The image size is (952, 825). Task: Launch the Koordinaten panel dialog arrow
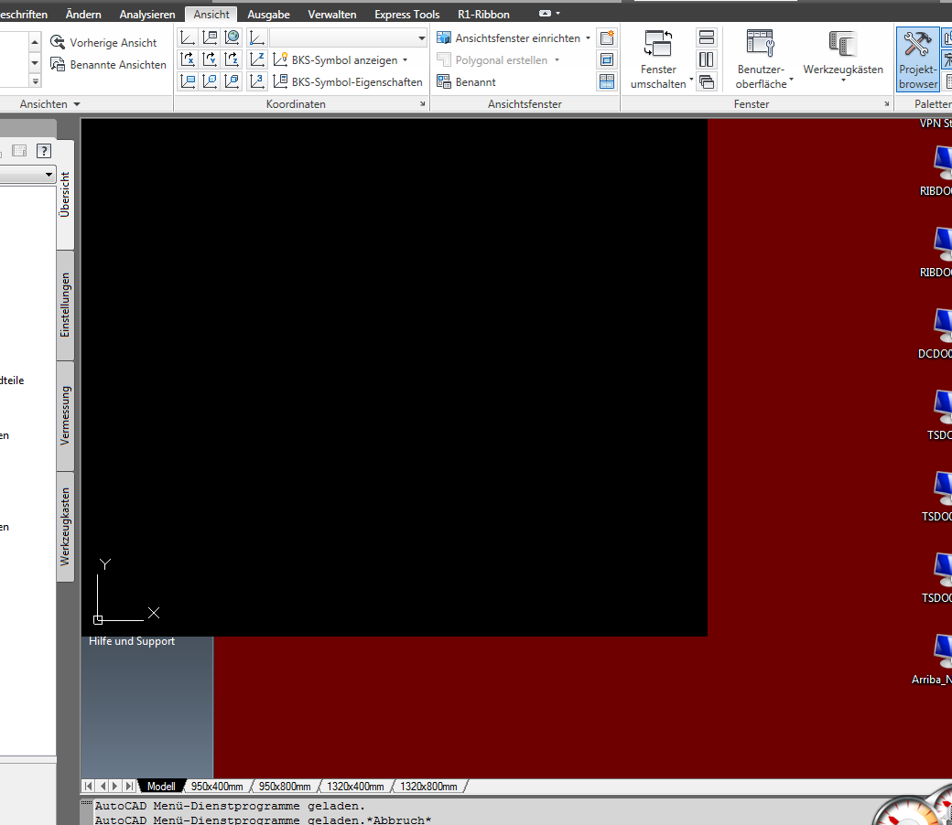(423, 104)
